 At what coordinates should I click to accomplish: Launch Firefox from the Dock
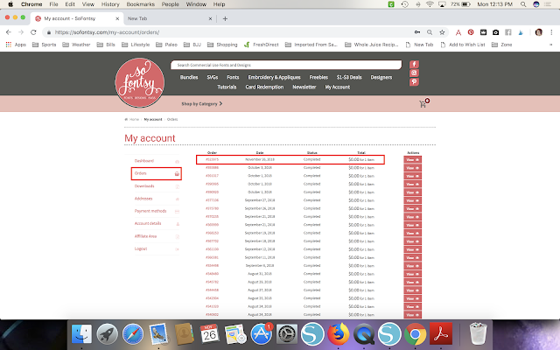[338, 334]
